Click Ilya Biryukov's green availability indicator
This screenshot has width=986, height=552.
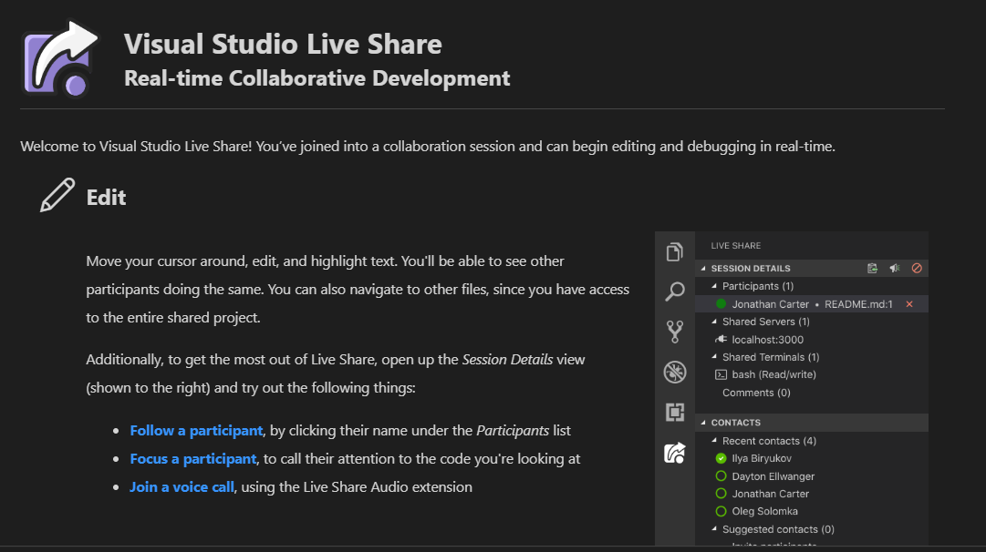(x=720, y=457)
